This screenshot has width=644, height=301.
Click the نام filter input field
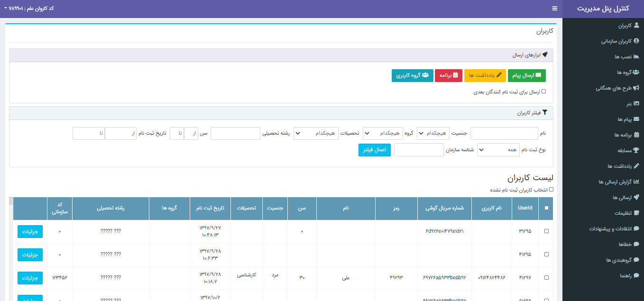click(504, 134)
